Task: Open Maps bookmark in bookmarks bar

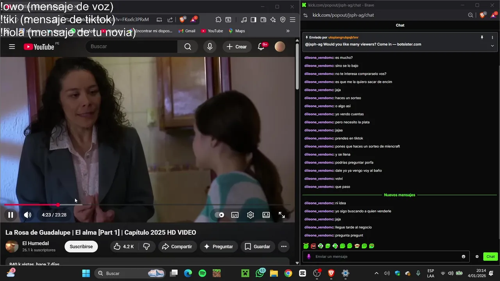Action: (237, 31)
